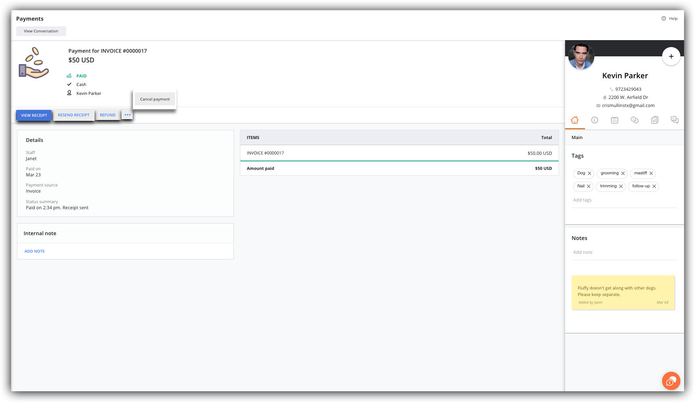Click the grooming tag label
This screenshot has width=695, height=403.
coord(609,173)
